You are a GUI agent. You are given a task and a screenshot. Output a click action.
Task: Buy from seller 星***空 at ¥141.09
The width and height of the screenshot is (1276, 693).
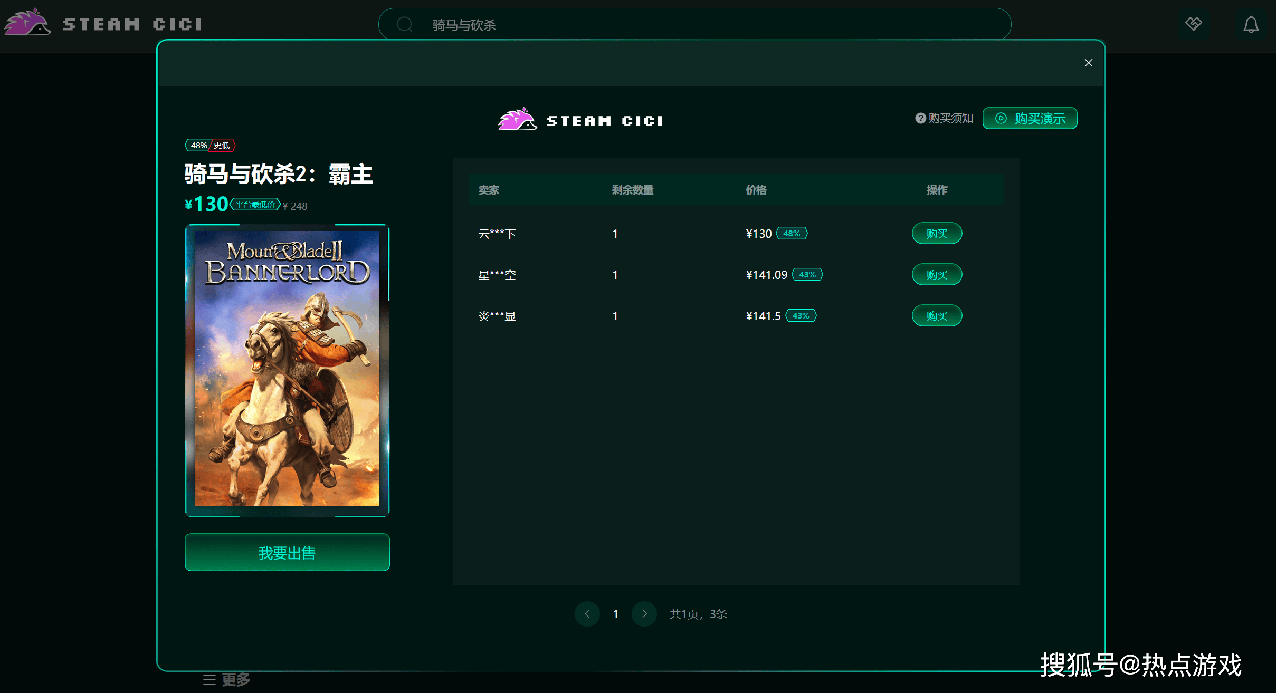click(x=937, y=275)
